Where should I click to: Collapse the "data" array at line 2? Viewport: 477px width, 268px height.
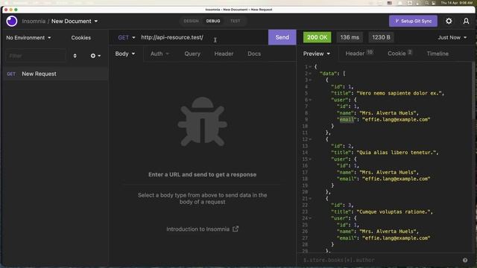310,73
